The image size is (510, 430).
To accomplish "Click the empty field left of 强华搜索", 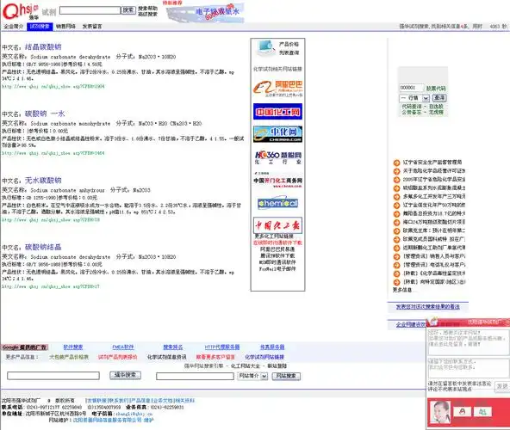I will click(x=53, y=376).
